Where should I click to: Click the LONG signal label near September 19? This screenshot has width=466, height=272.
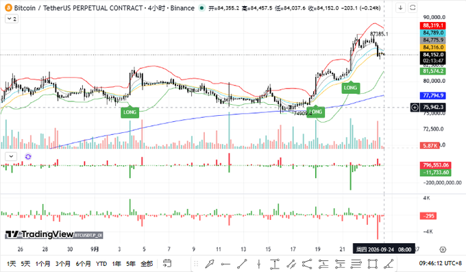pyautogui.click(x=316, y=112)
